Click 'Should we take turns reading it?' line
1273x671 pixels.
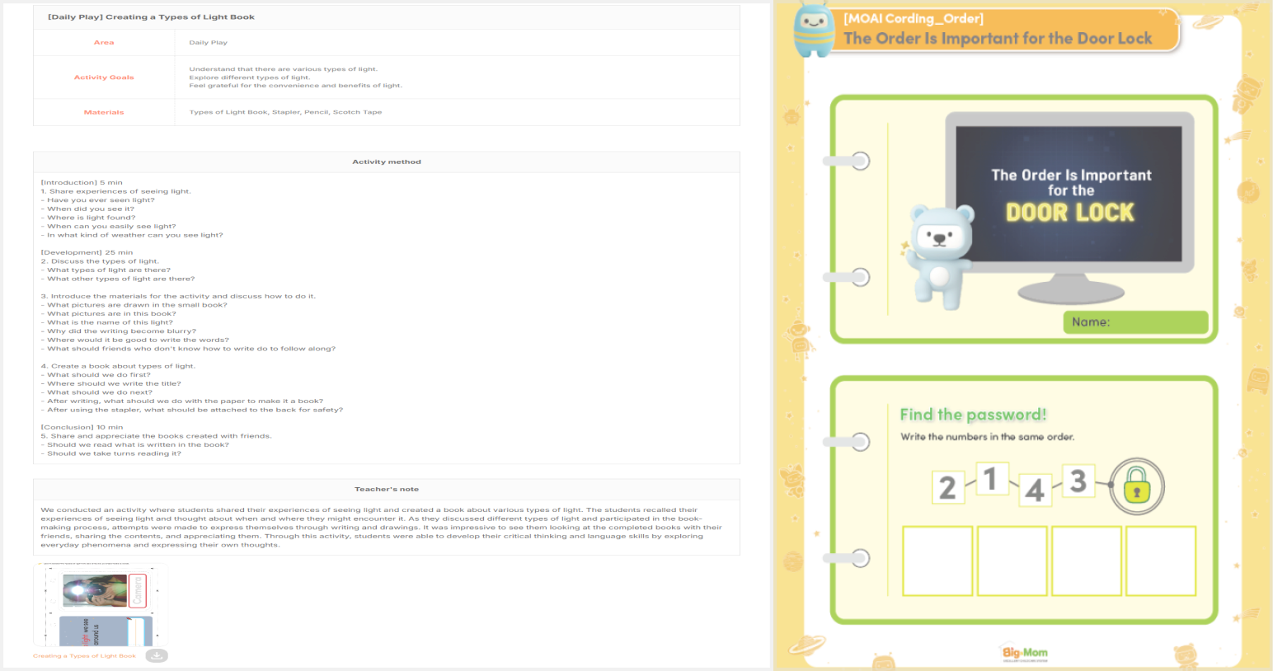(x=111, y=453)
